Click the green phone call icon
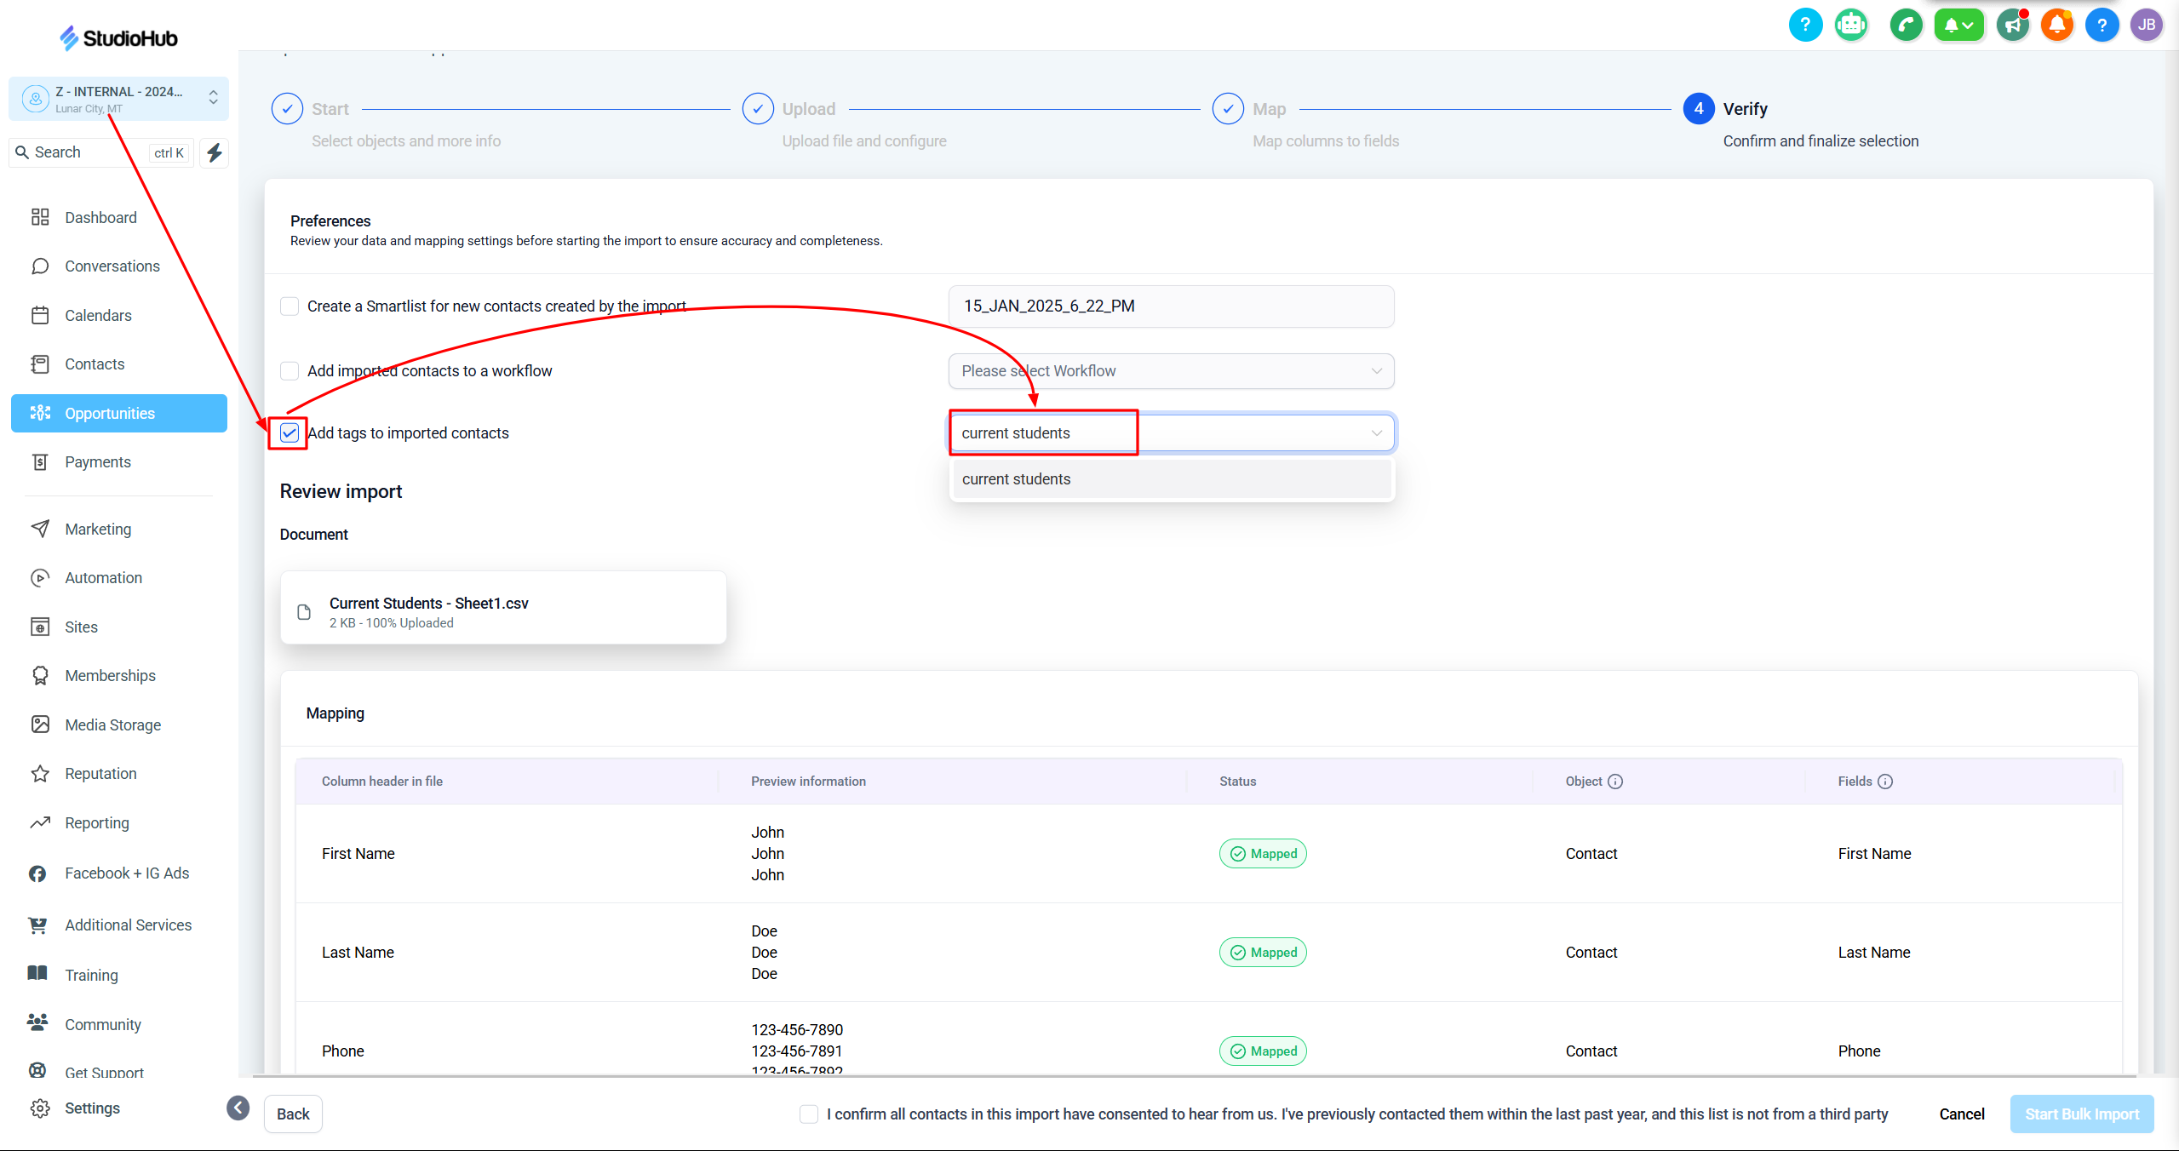Screen dimensions: 2179x1151 coord(1906,25)
